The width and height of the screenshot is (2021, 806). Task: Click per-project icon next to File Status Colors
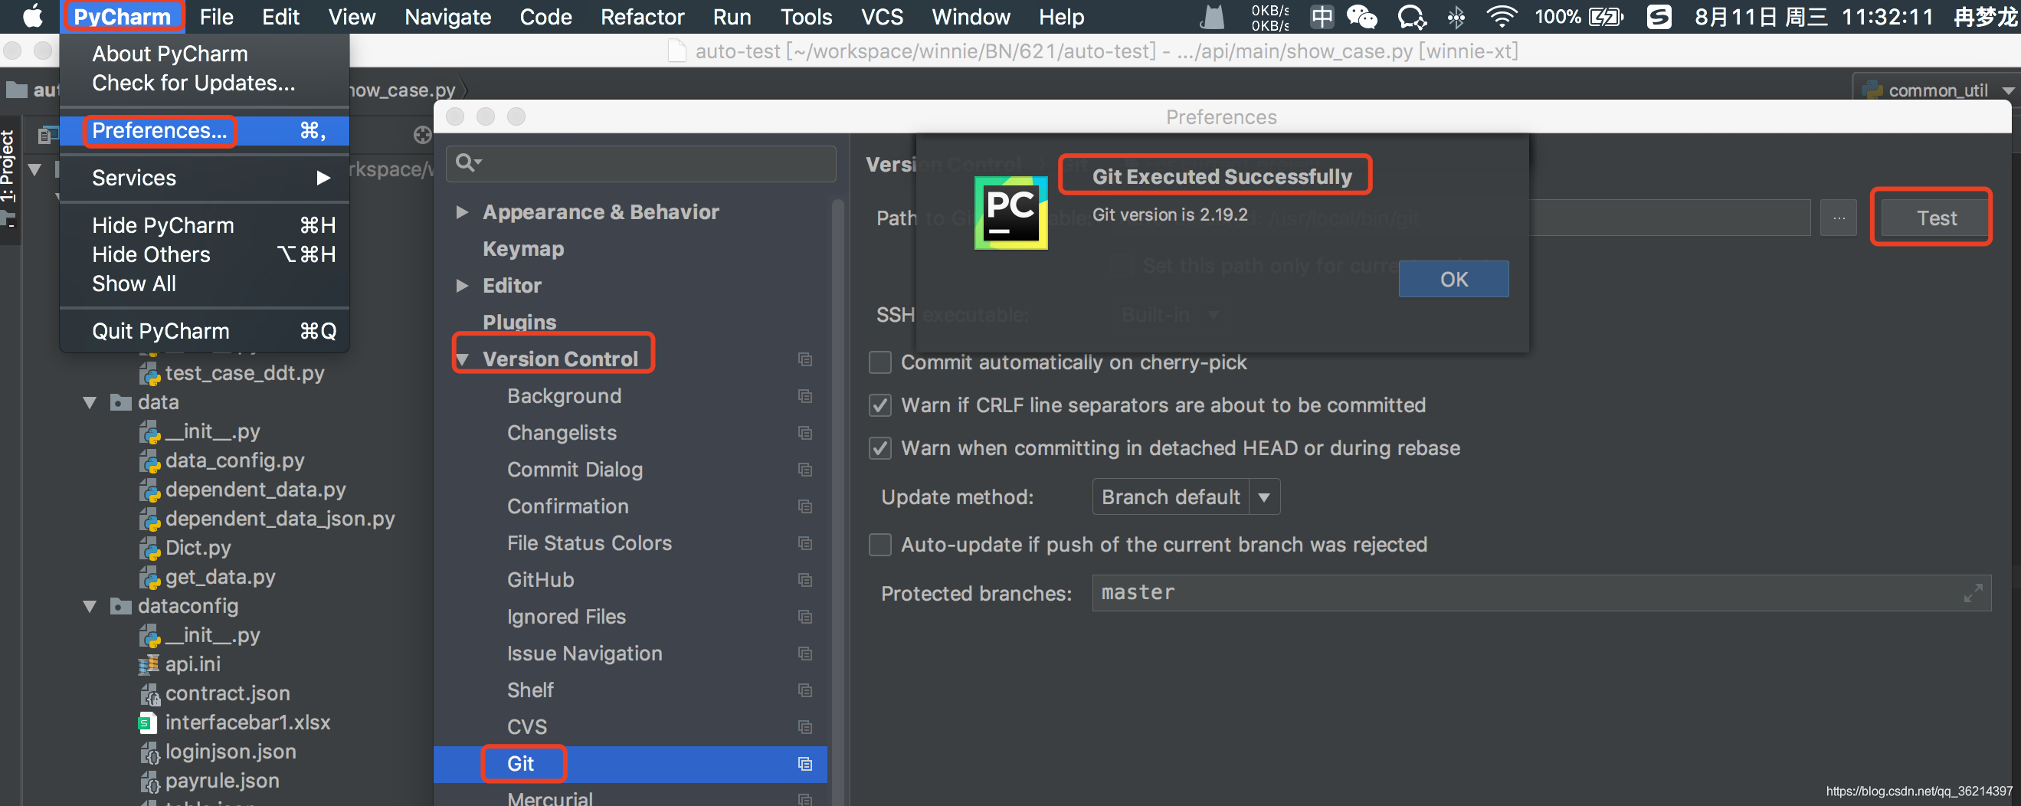[x=805, y=543]
